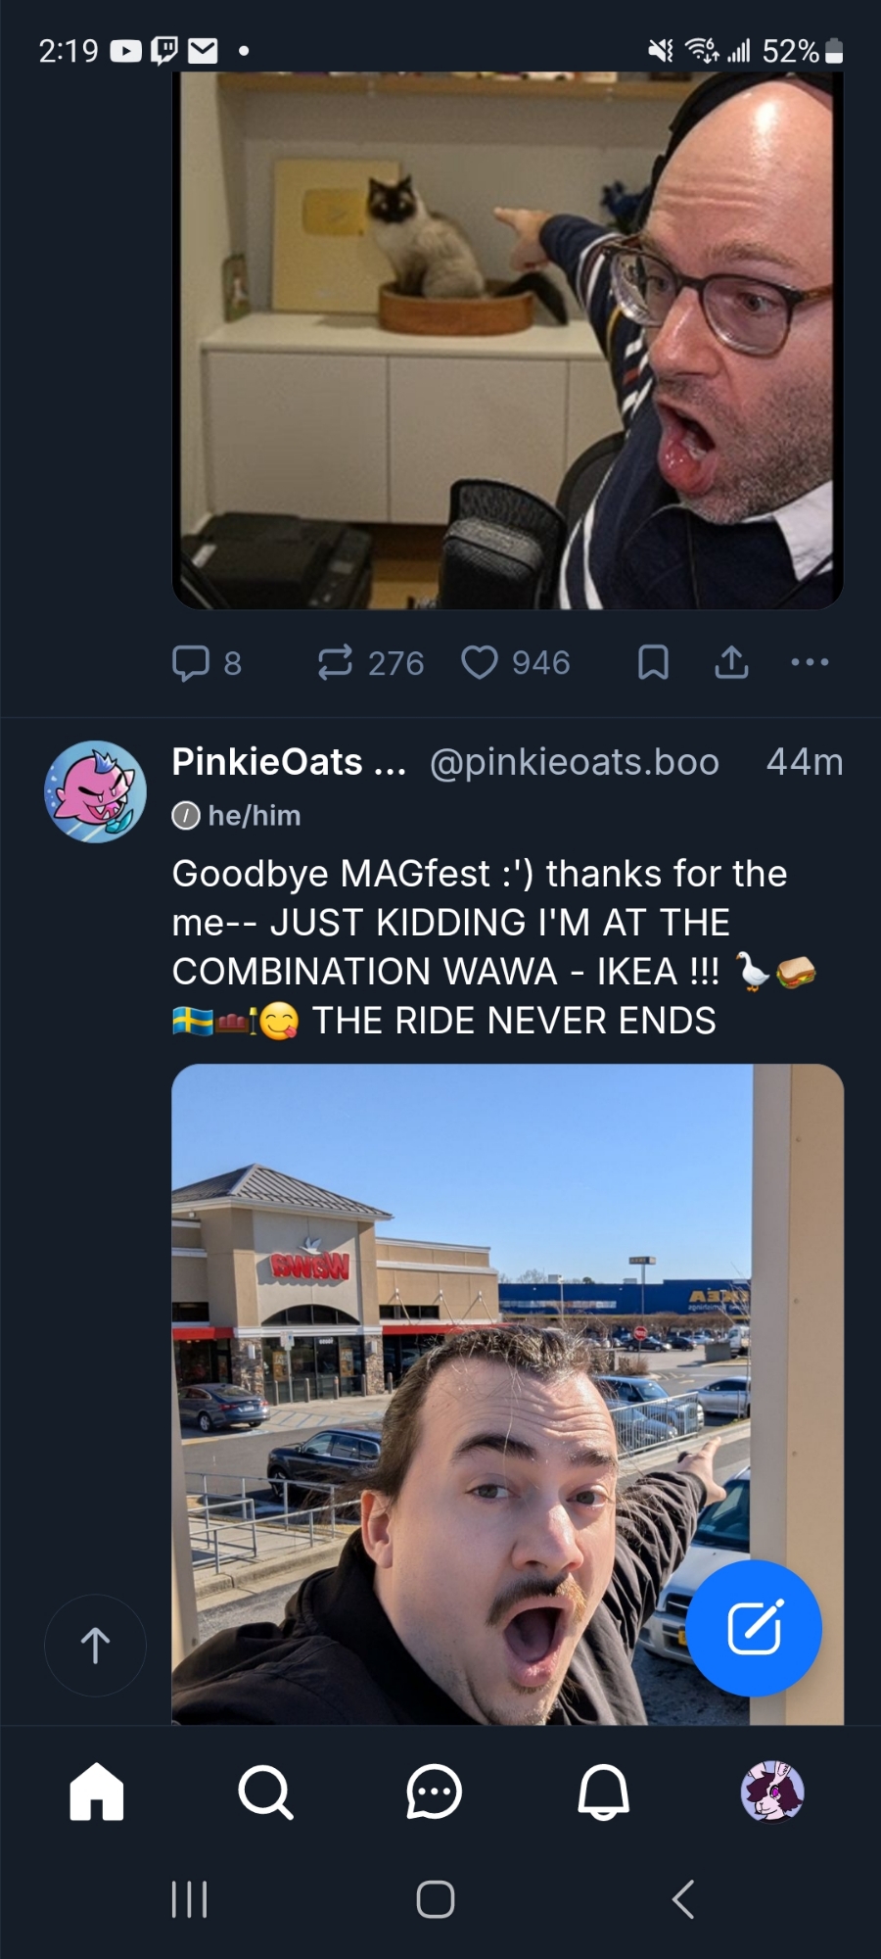
Task: Open my profile from the bottom bar
Action: [772, 1792]
